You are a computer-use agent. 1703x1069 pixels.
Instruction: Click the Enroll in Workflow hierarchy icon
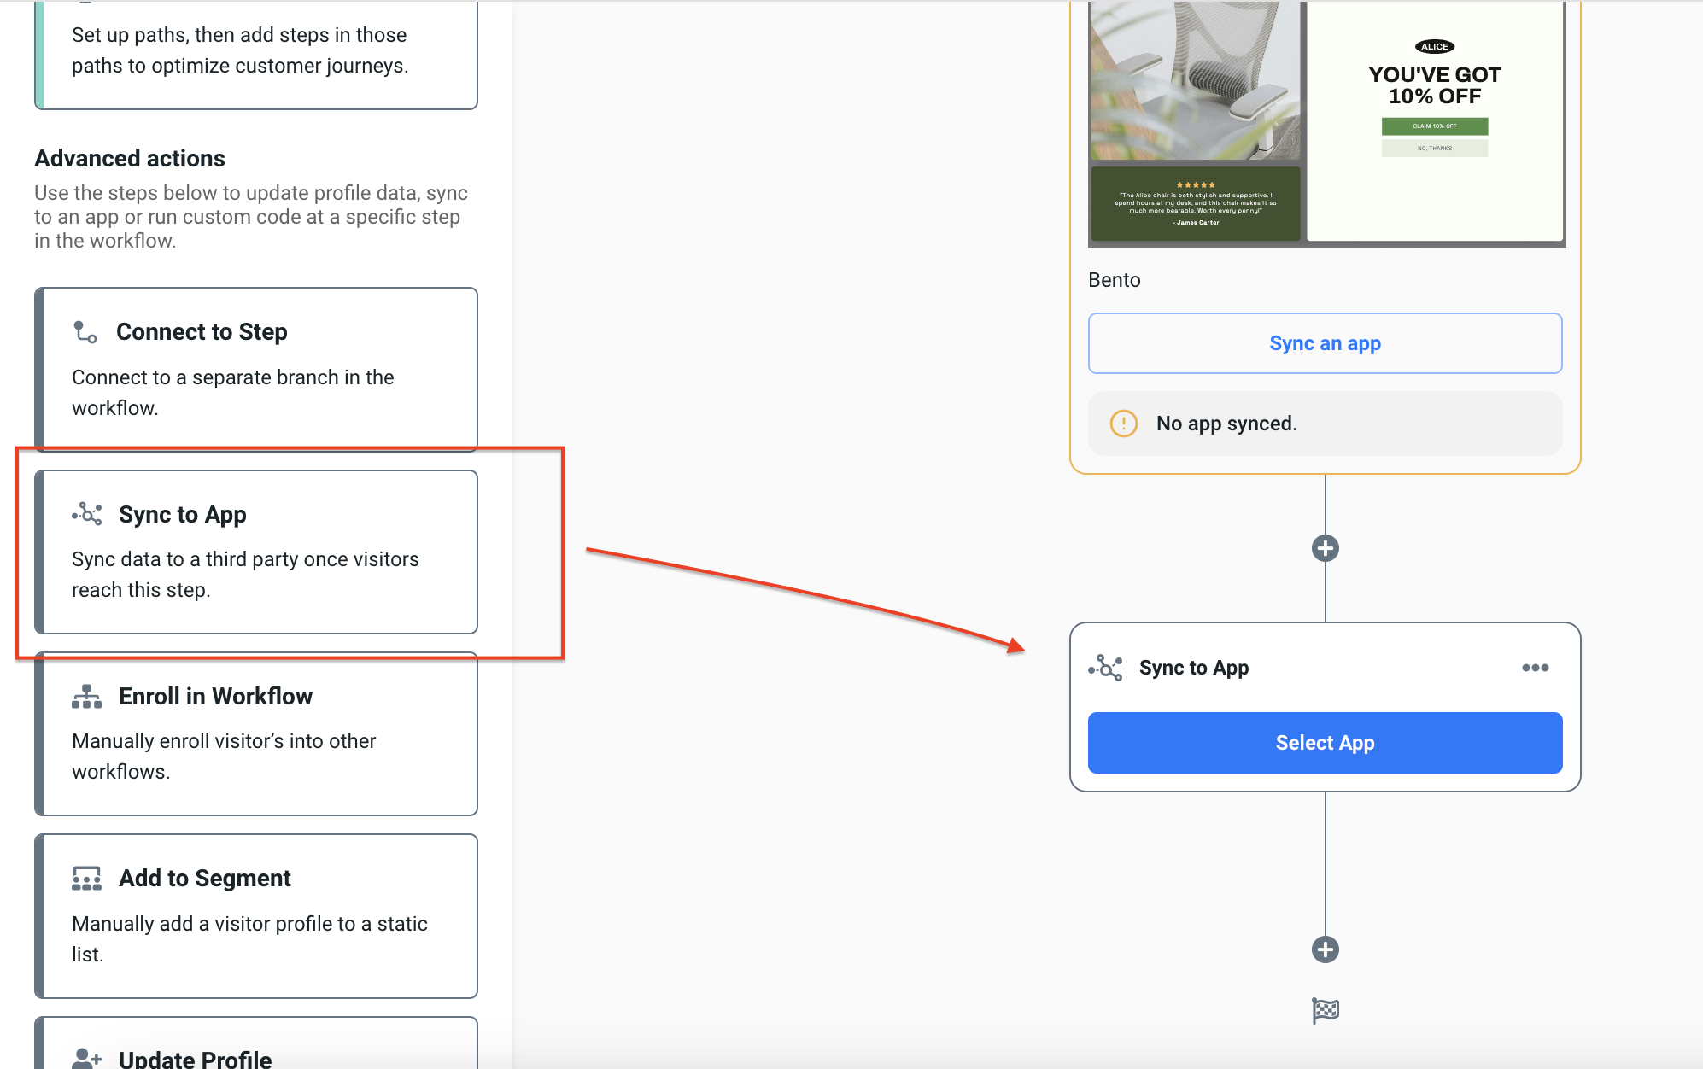[x=86, y=697]
